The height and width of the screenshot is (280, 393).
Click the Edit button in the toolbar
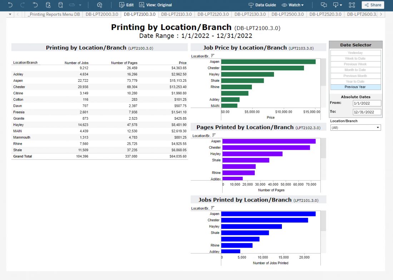[x=126, y=5]
